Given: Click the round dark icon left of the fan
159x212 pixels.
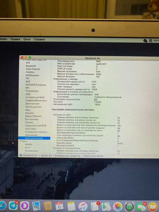Looking at the screenshot, I should pyautogui.click(x=145, y=41).
